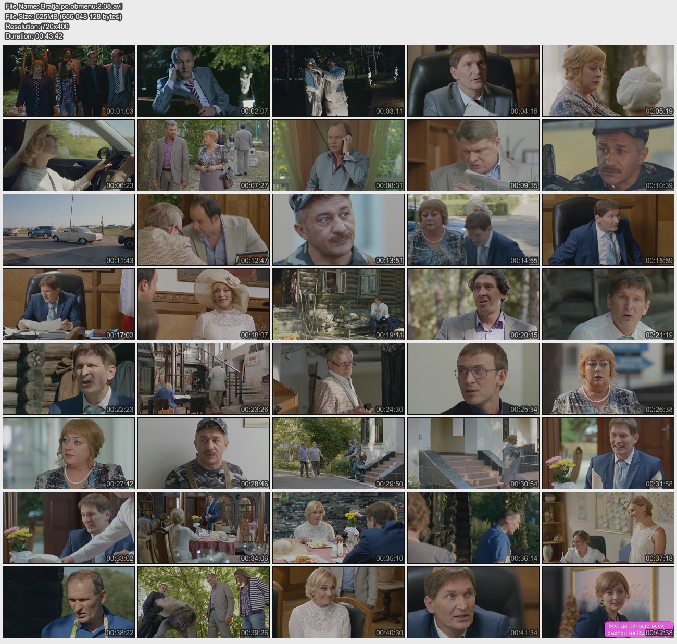Screen dimensions: 677x644
Task: Select the restaurant interior thumbnail at 00:34:06
Action: [204, 528]
